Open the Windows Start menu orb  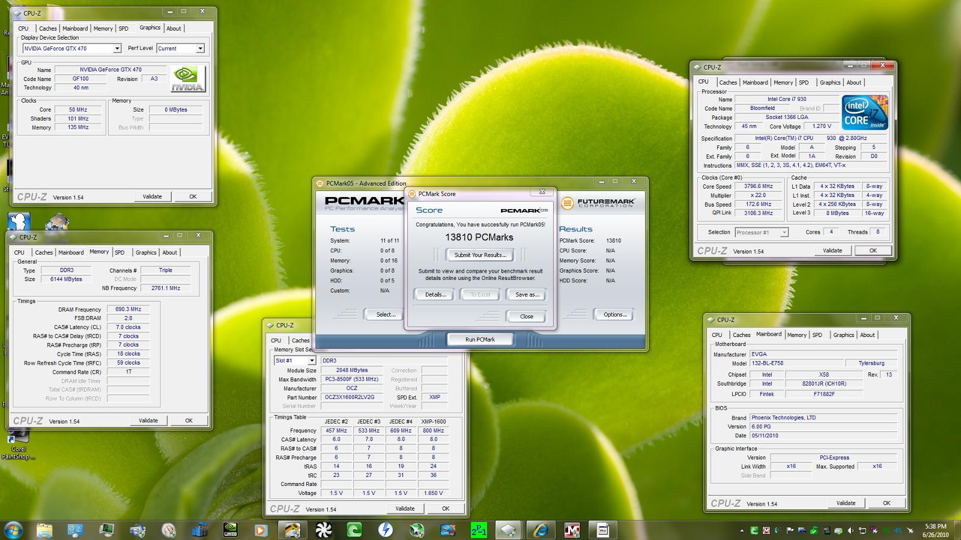[13, 530]
